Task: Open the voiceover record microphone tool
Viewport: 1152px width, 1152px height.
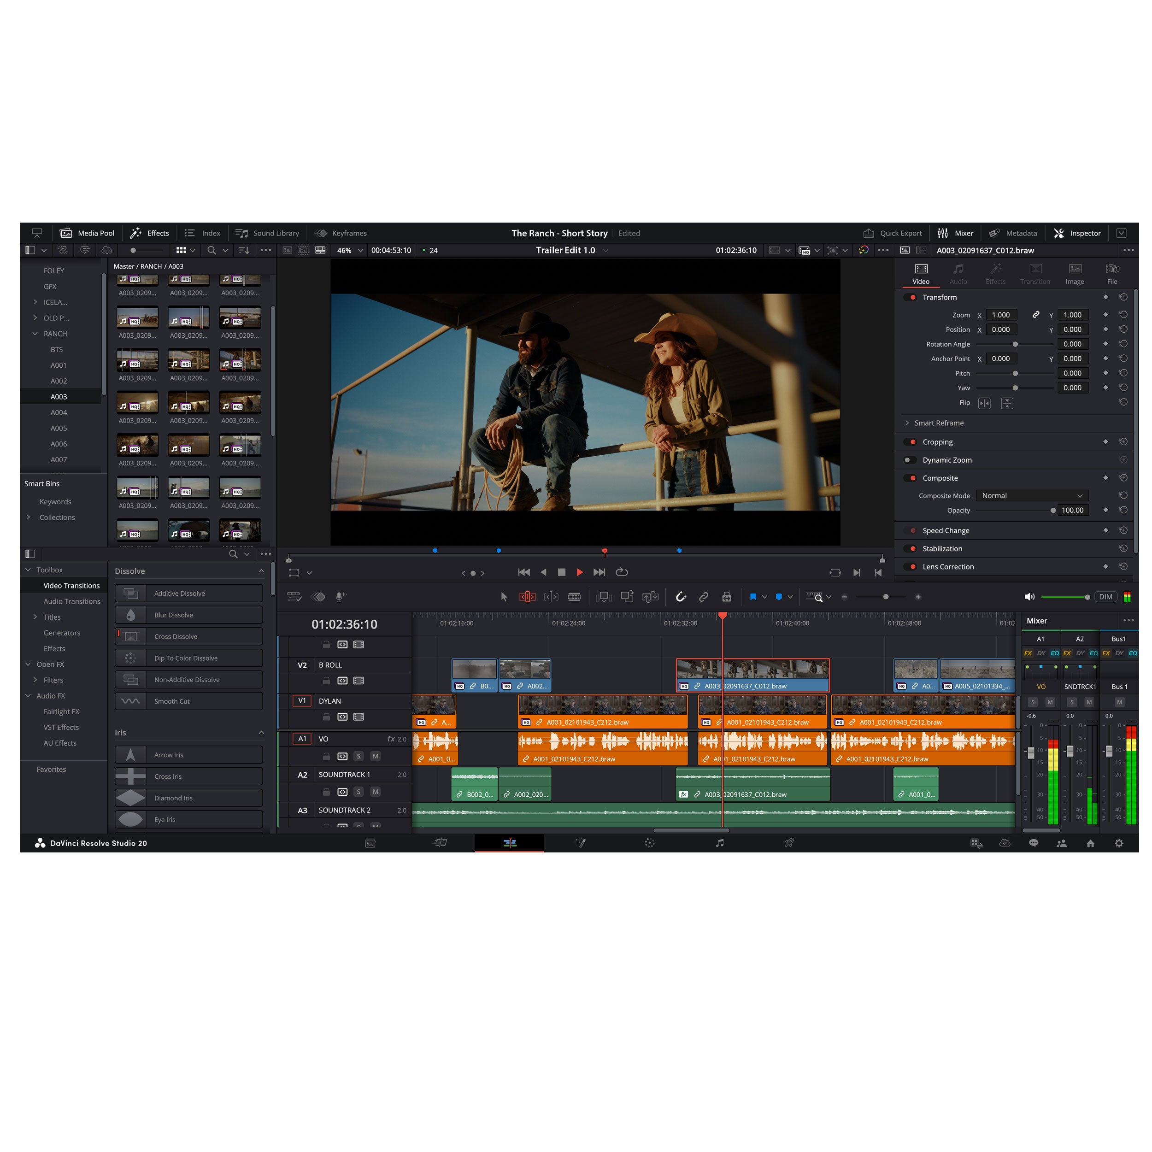Action: coord(340,596)
